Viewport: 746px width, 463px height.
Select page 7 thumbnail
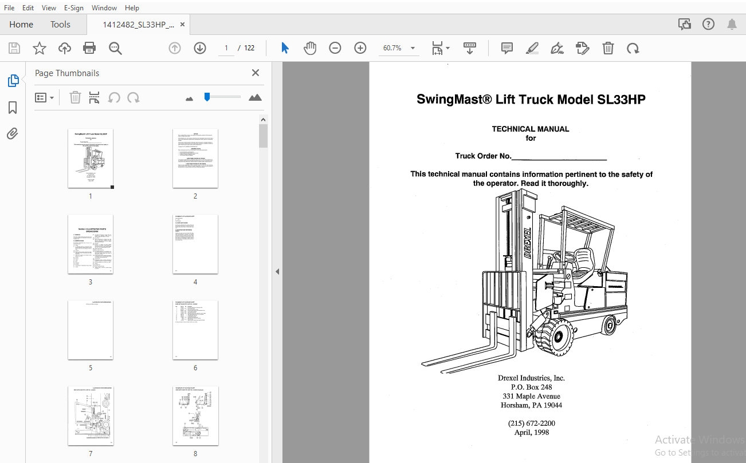[x=91, y=416]
